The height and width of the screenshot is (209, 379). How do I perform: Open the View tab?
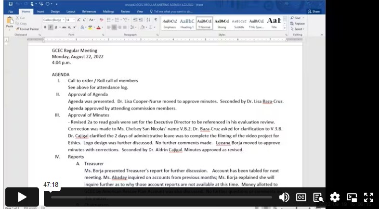click(140, 12)
